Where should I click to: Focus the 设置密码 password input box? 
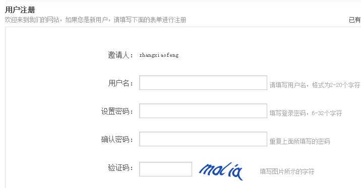(x=203, y=111)
